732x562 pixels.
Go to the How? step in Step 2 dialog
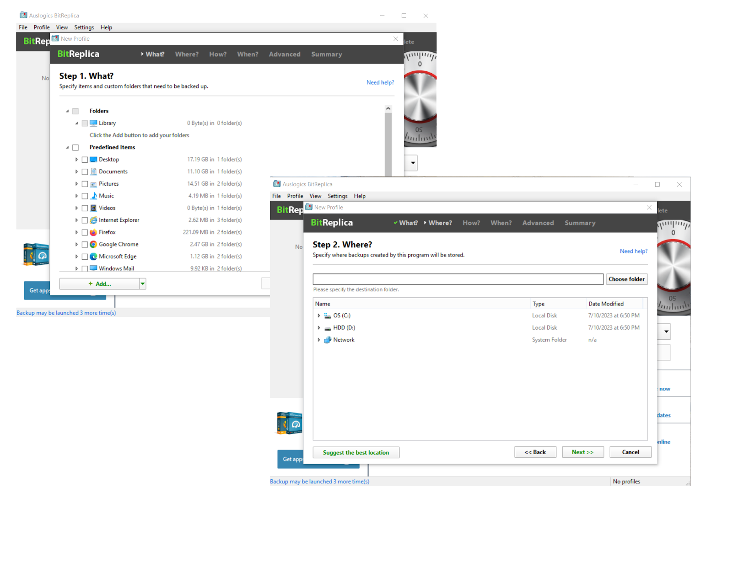point(471,223)
